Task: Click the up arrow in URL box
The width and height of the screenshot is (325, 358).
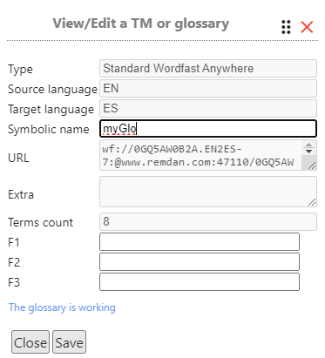Action: [308, 145]
